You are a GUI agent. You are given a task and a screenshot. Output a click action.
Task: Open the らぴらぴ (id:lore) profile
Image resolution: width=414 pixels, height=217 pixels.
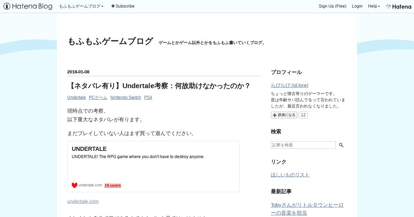coord(289,85)
